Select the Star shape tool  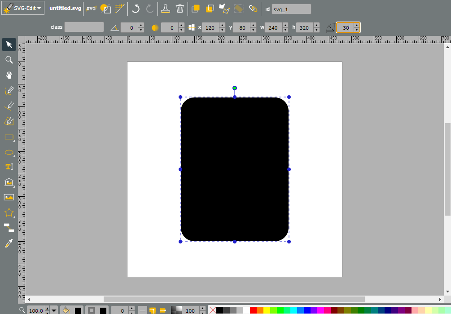[9, 212]
